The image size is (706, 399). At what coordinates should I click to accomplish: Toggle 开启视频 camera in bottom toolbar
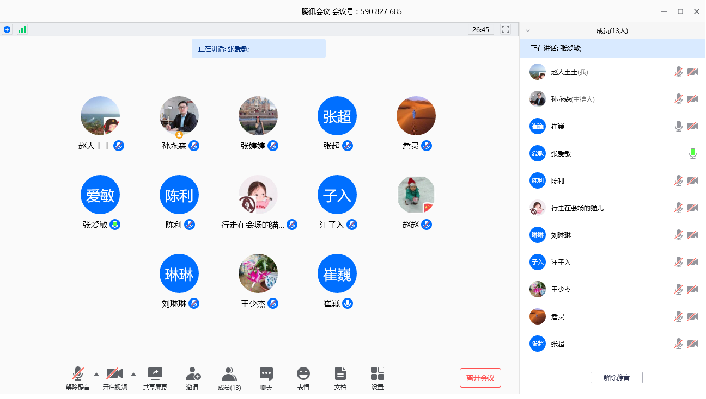114,375
